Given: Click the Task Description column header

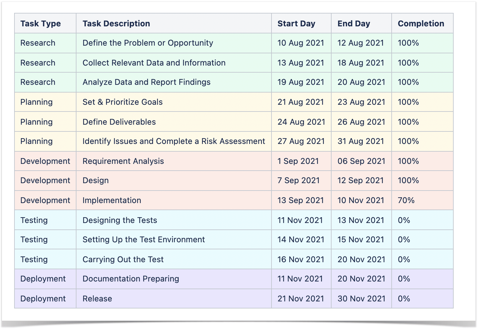Looking at the screenshot, I should tap(116, 23).
